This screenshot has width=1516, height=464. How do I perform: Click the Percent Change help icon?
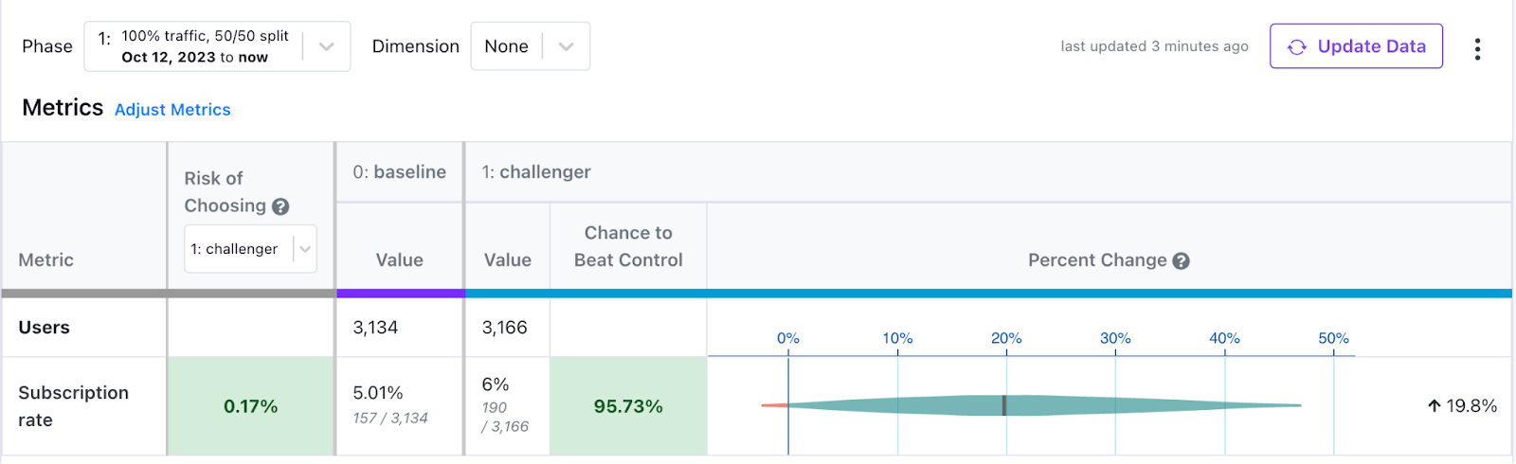[x=1181, y=261]
